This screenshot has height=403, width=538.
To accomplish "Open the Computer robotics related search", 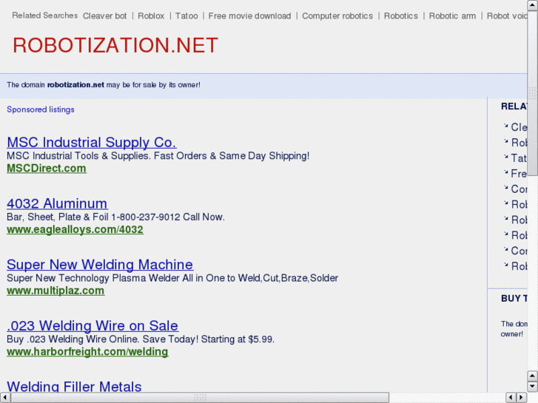I will (x=337, y=16).
